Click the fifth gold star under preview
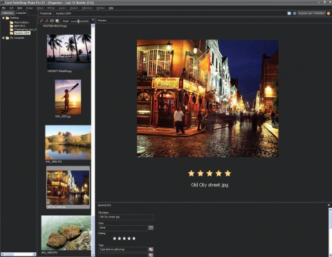Viewport: 332px width, 257px height. (228, 173)
